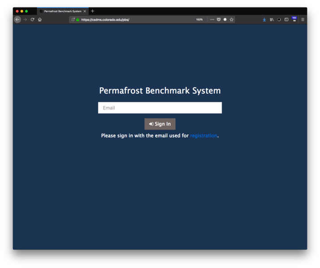This screenshot has width=320, height=268.
Task: Click into the Email input field
Action: click(x=160, y=108)
